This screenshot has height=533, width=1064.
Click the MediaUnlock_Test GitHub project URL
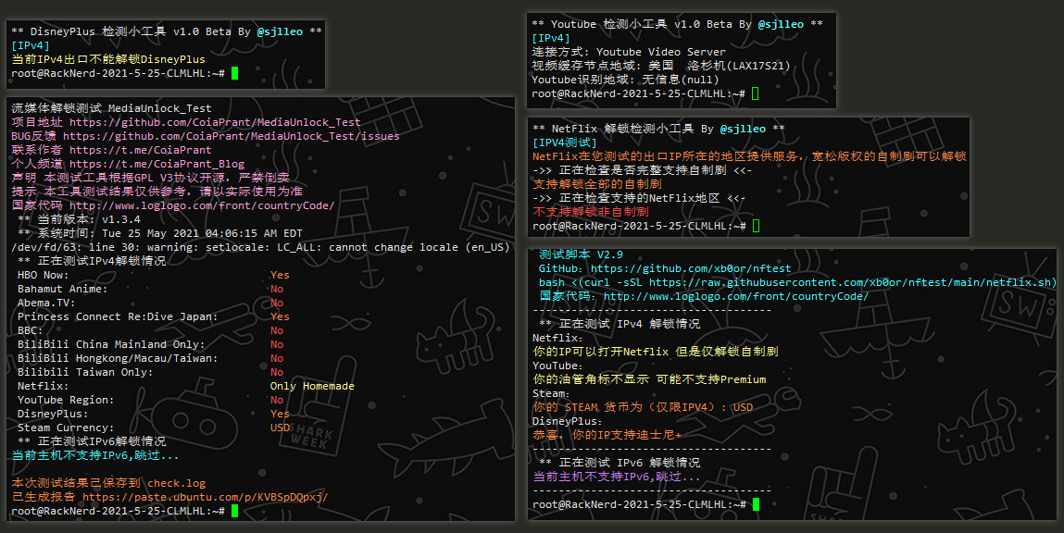coord(215,122)
